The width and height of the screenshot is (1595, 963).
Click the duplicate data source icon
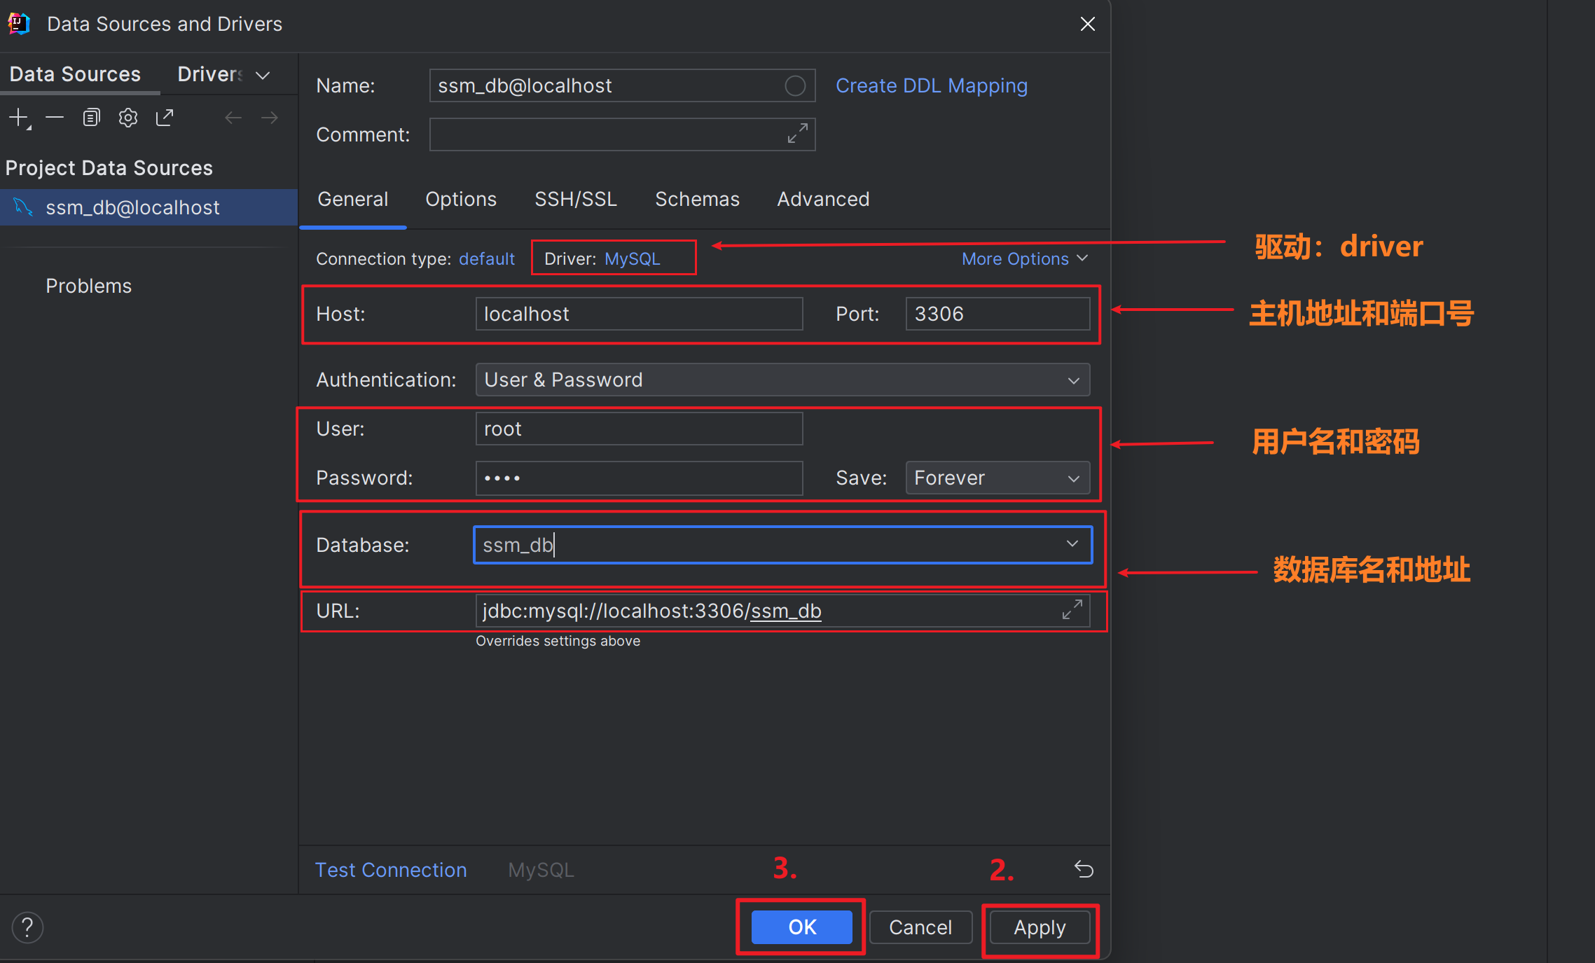tap(92, 118)
